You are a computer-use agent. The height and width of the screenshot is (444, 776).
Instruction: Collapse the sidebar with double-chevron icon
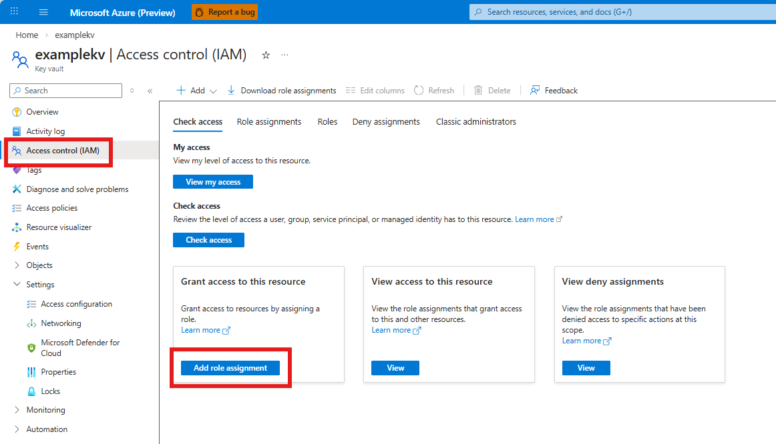[x=150, y=91]
